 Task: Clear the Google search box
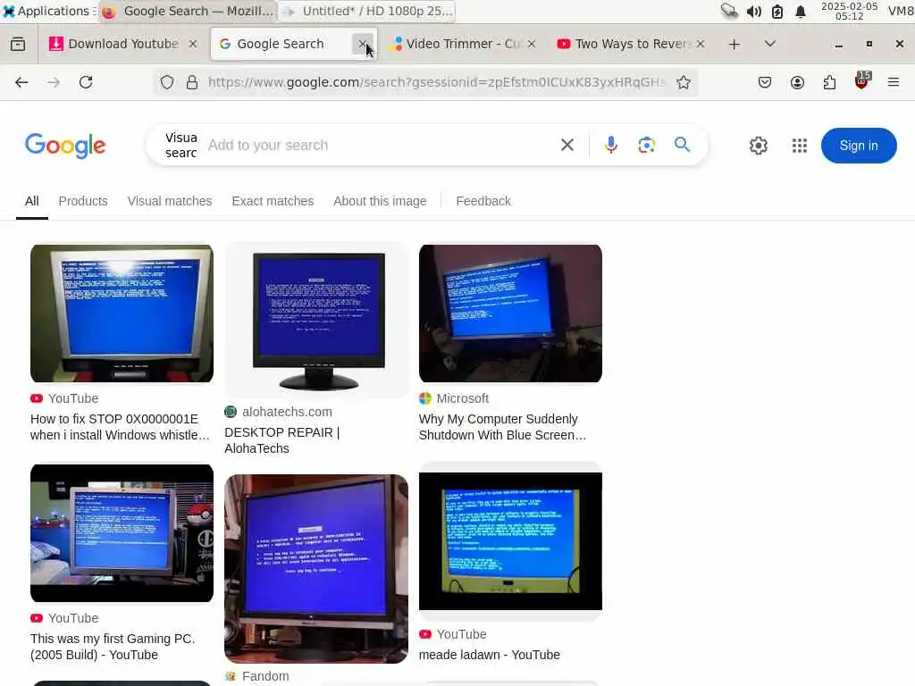click(x=567, y=145)
